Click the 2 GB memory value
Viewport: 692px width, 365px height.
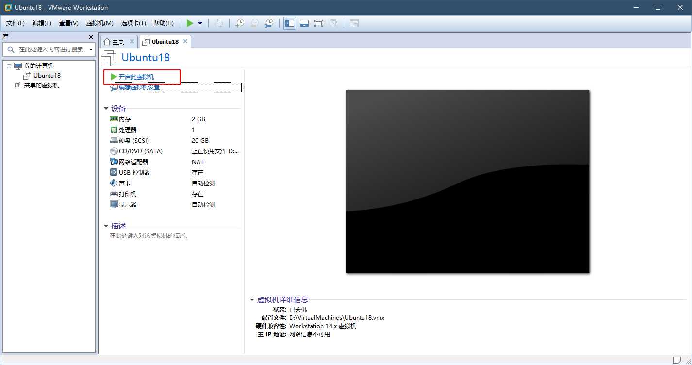(198, 119)
